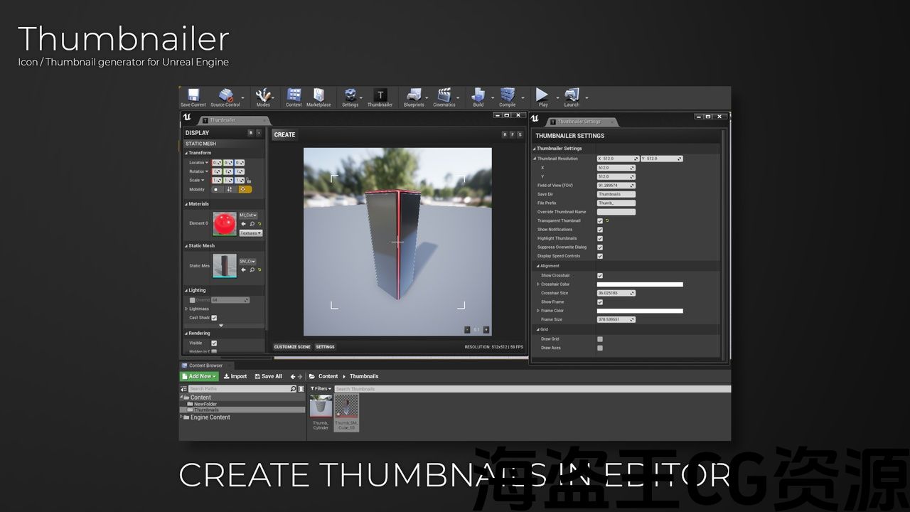This screenshot has width=910, height=512.
Task: Expand the Crosshair Color property
Action: [538, 284]
